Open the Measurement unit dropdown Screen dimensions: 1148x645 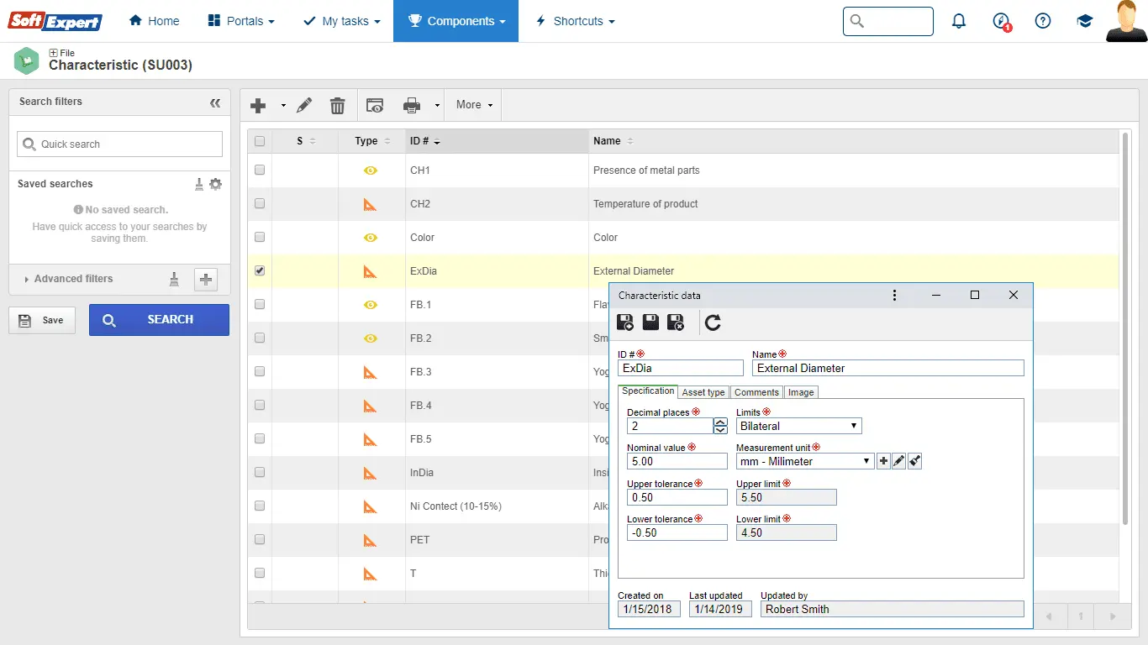804,461
